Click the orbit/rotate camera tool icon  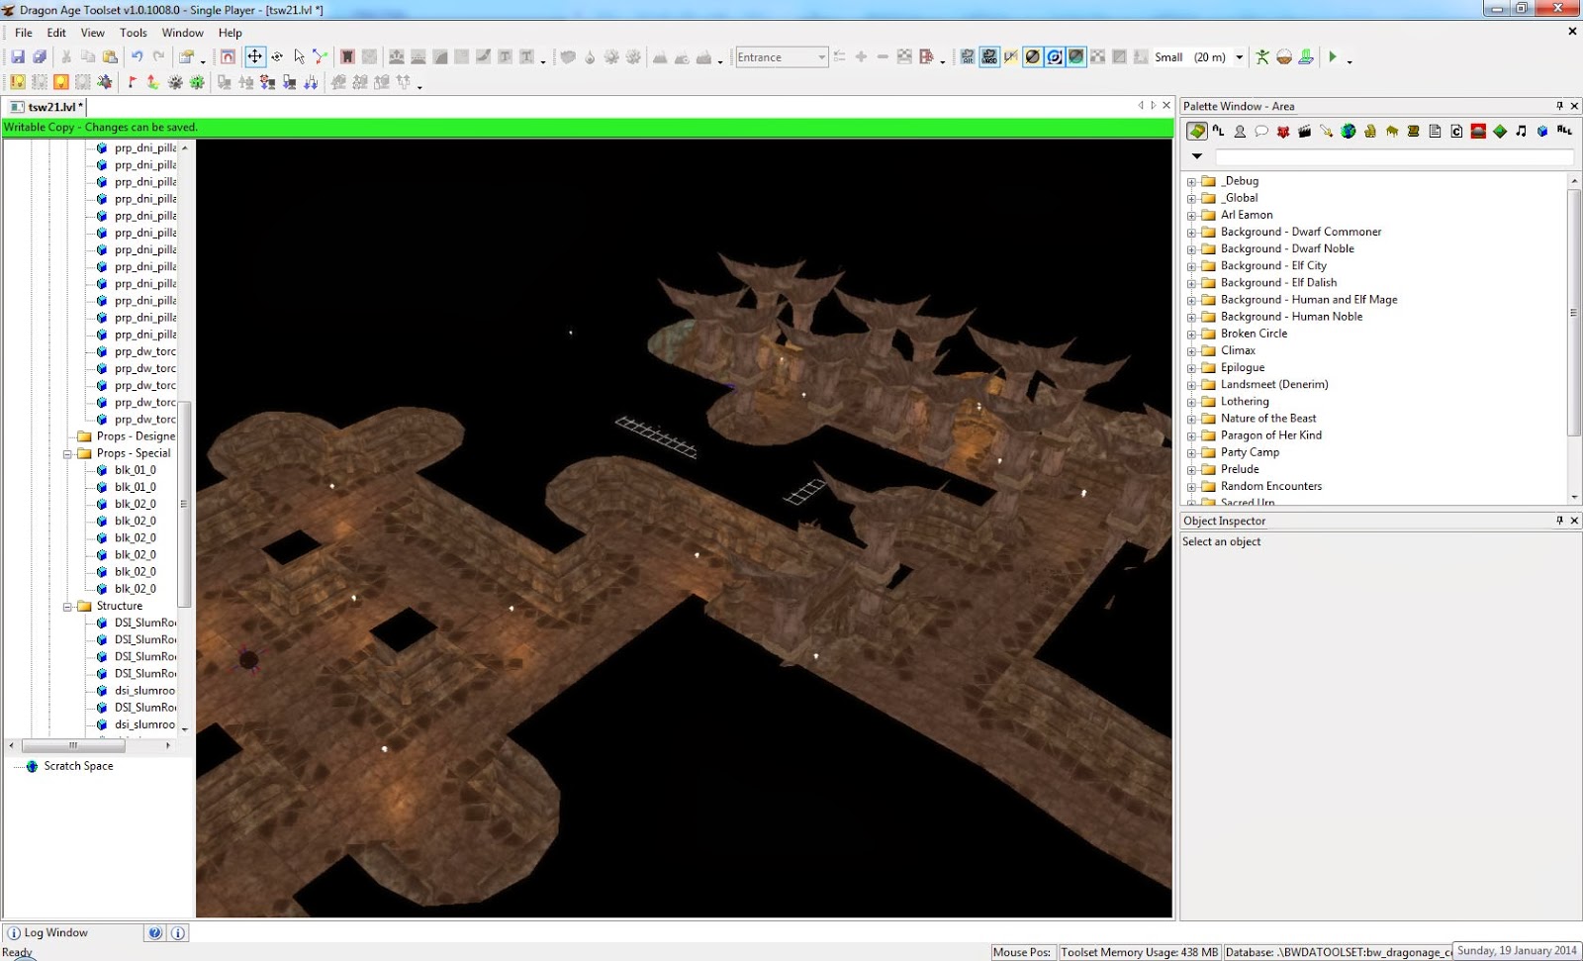277,57
